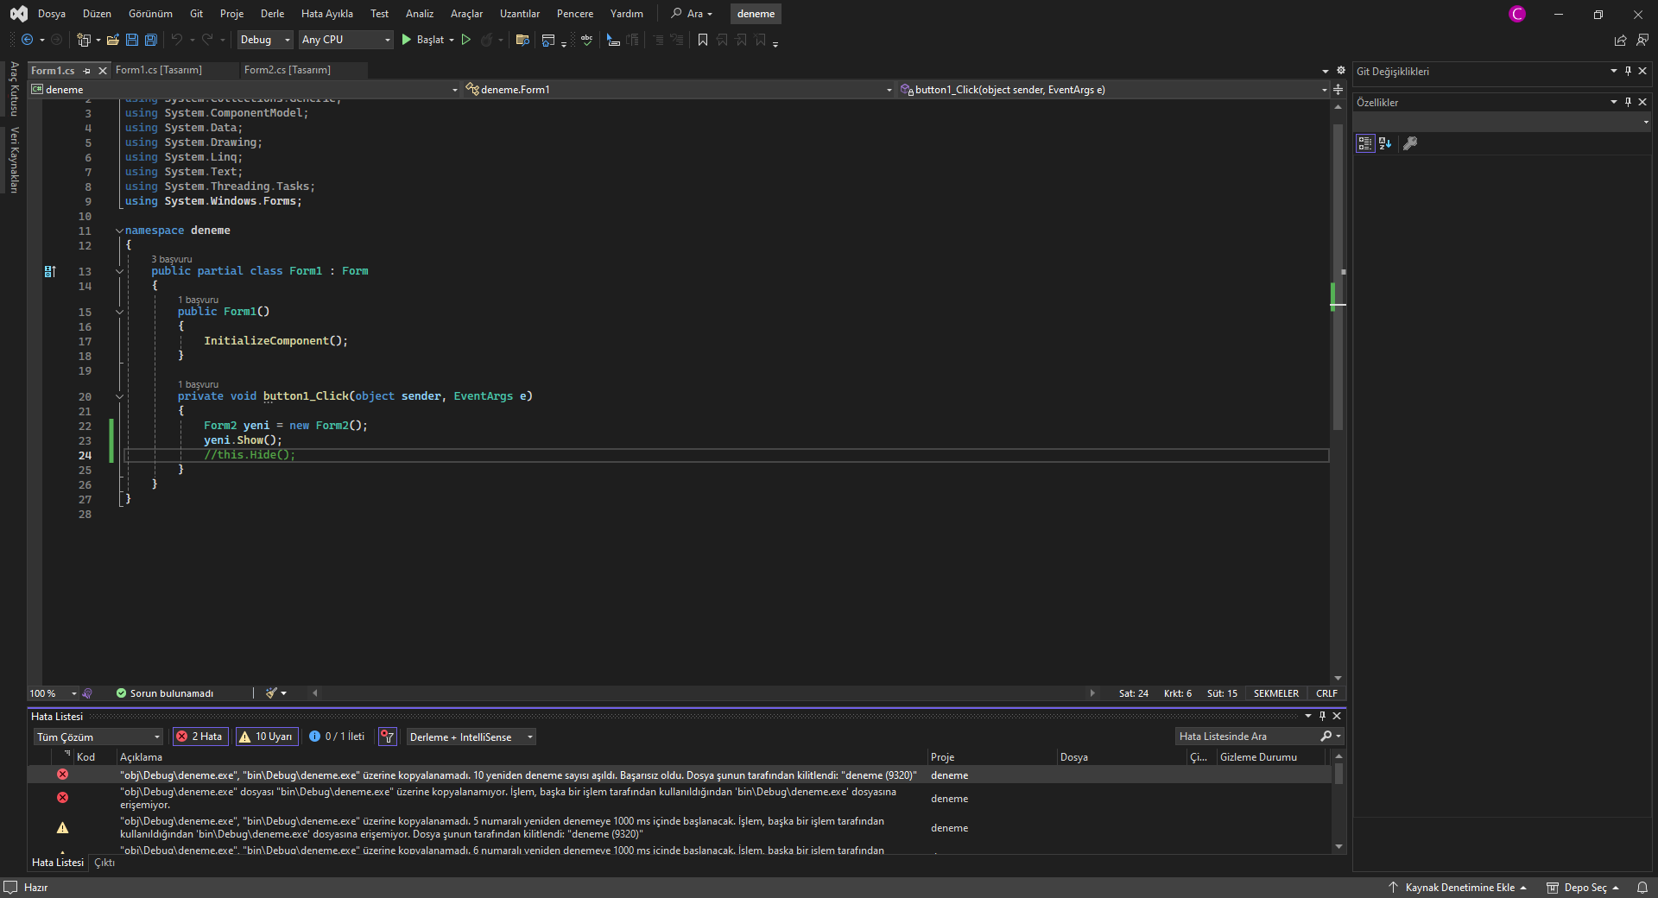Image resolution: width=1658 pixels, height=898 pixels.
Task: Expand the Derleme + IntelliSense dropdown
Action: [x=471, y=737]
